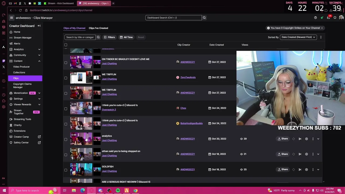Image resolution: width=345 pixels, height=194 pixels.
Task: Expand analytics clip row with chevron
Action: coord(318,139)
